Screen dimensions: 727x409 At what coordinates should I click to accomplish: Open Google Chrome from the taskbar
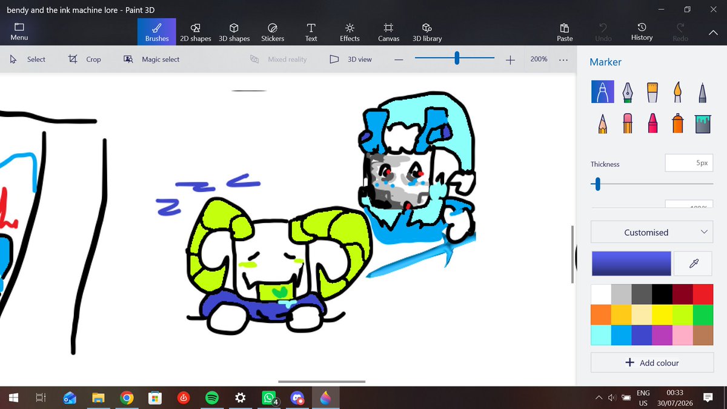click(127, 397)
